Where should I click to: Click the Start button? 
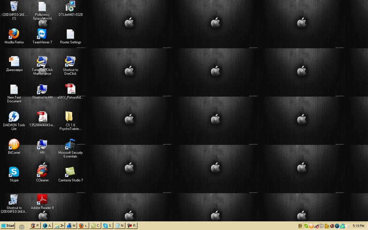pos(8,226)
